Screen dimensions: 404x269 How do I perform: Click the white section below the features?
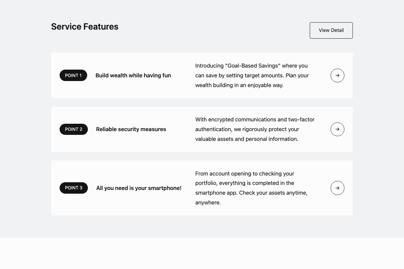click(x=202, y=254)
